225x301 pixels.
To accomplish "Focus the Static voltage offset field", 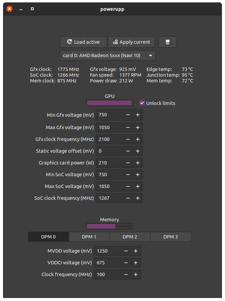I will 109,151.
